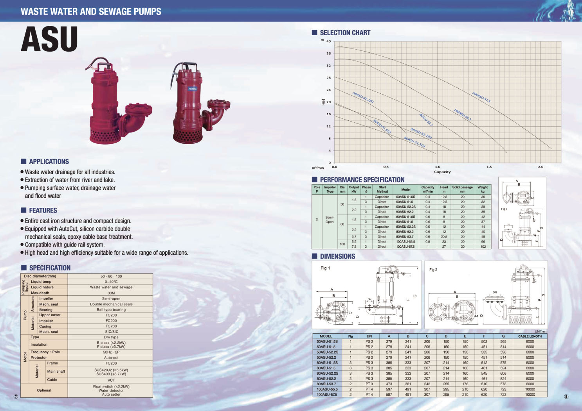The height and width of the screenshot is (411, 582).
Task: Click the "High head and high efficiency" feature line
Action: tap(106, 253)
